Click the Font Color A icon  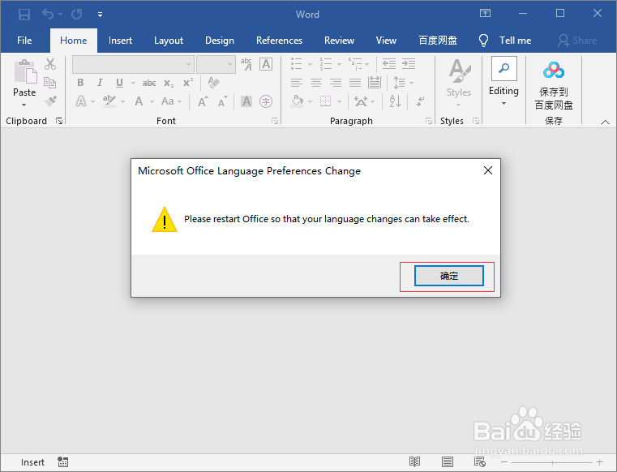139,101
